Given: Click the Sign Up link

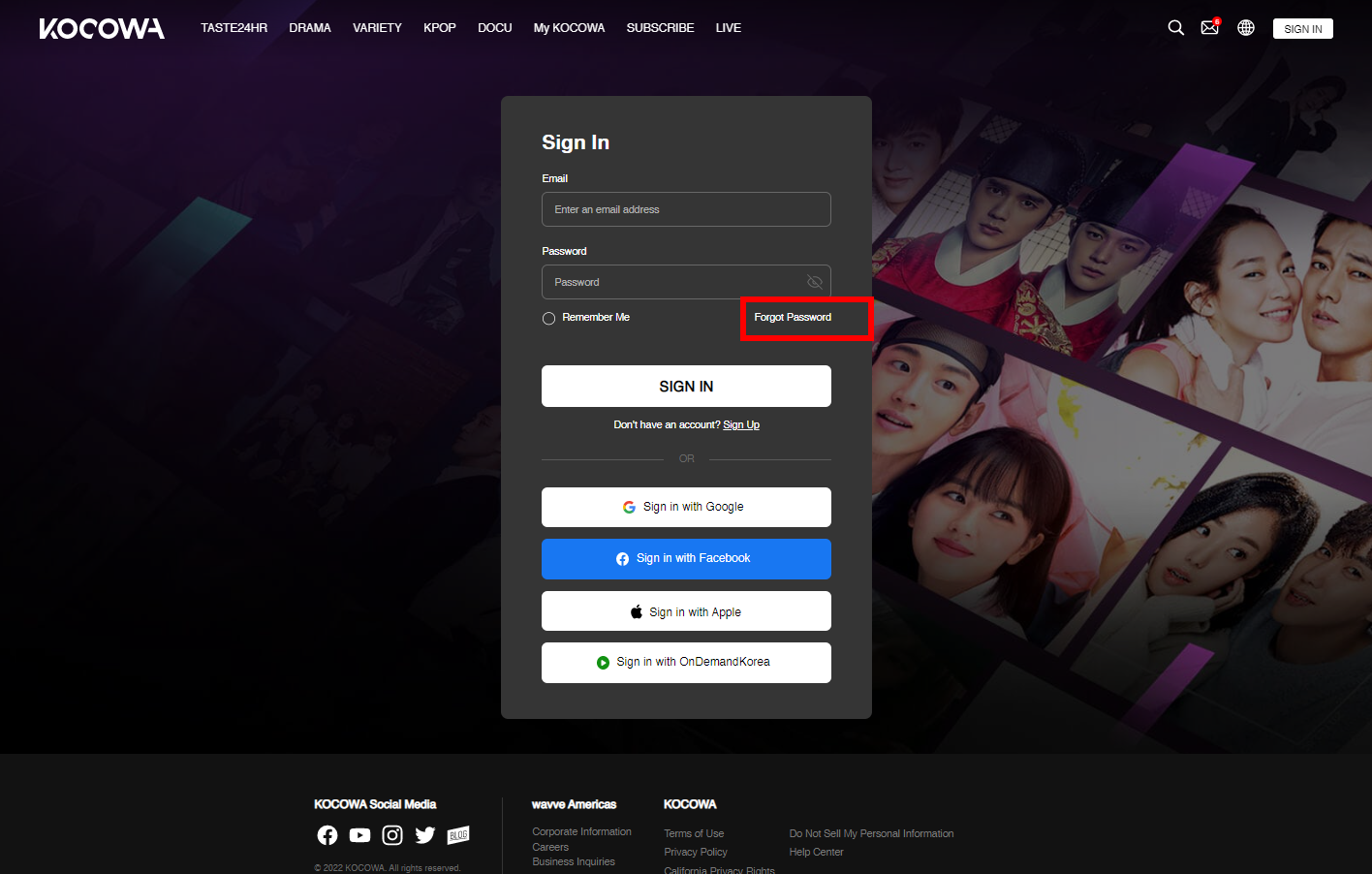Looking at the screenshot, I should pyautogui.click(x=741, y=424).
